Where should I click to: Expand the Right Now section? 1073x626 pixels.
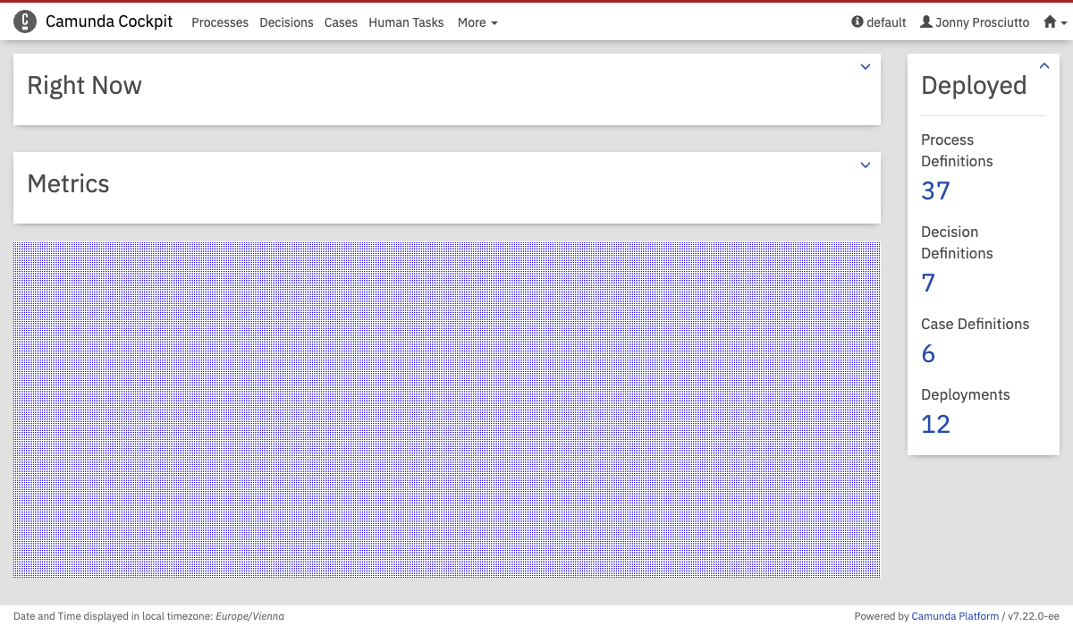865,67
